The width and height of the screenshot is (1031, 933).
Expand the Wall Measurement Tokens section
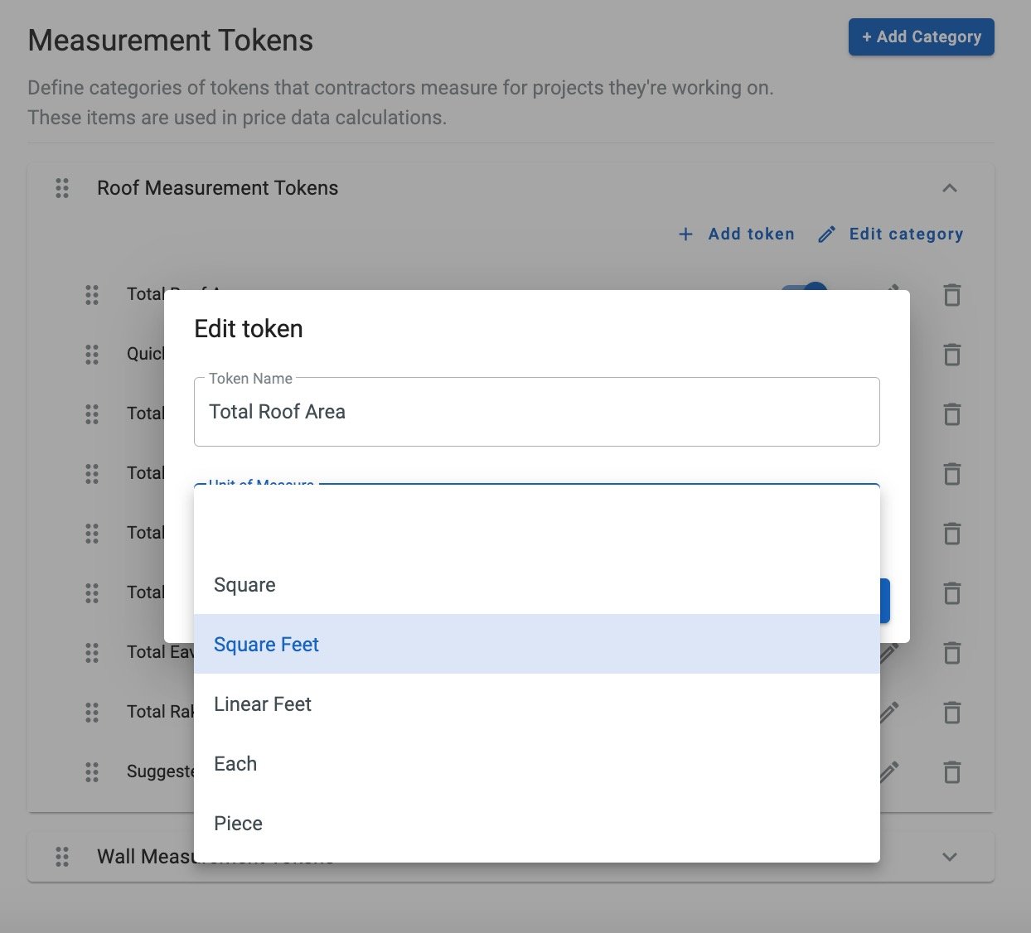coord(950,856)
